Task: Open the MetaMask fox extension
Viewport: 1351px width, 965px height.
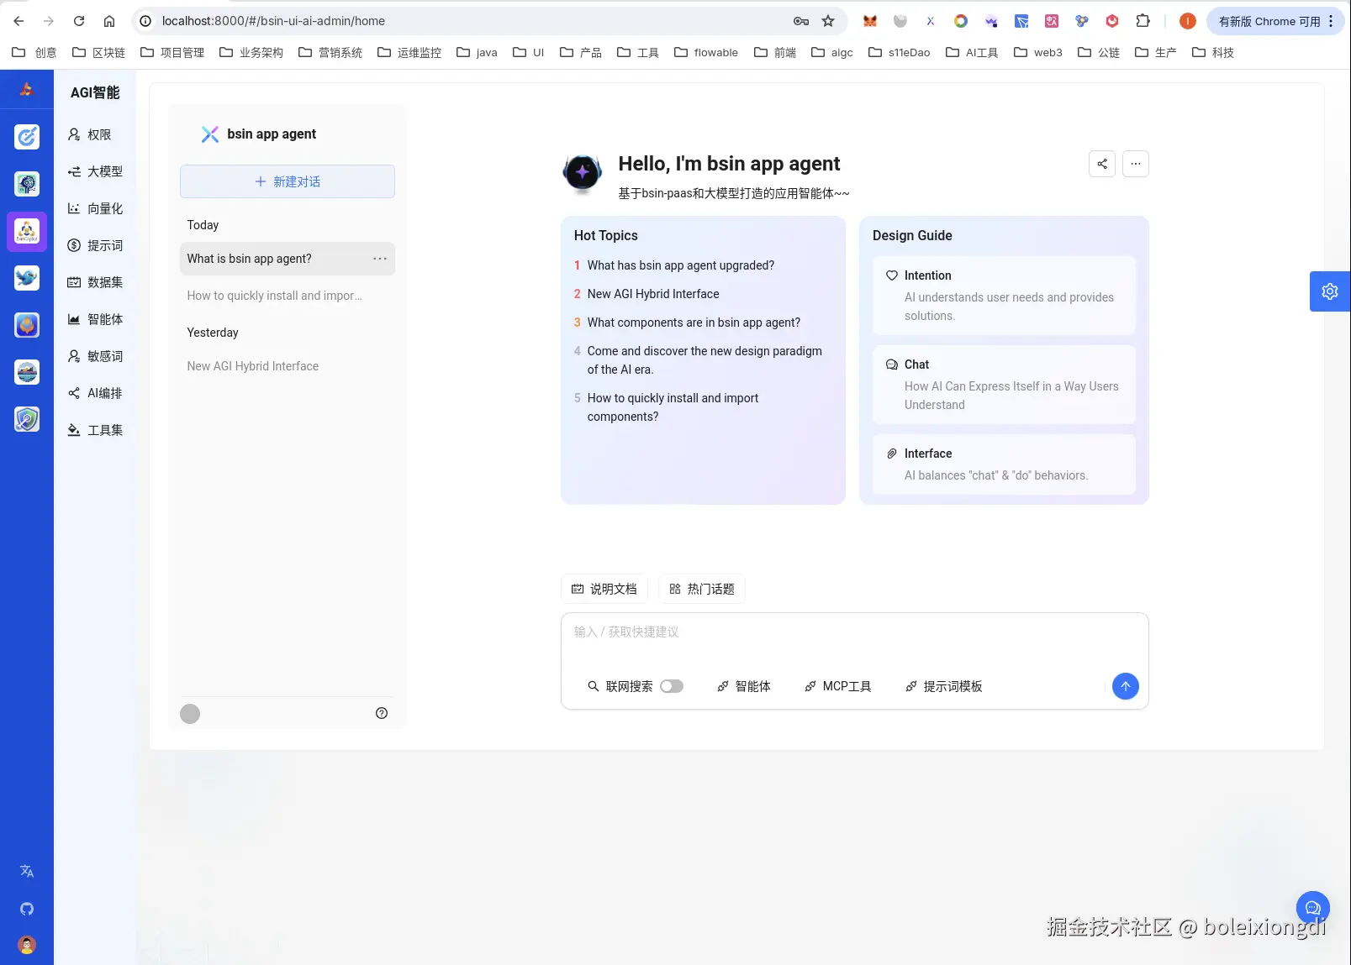Action: point(870,21)
